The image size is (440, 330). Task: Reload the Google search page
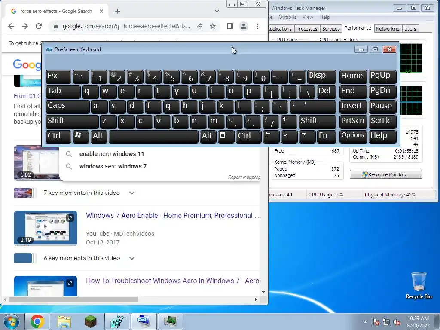pos(39,26)
